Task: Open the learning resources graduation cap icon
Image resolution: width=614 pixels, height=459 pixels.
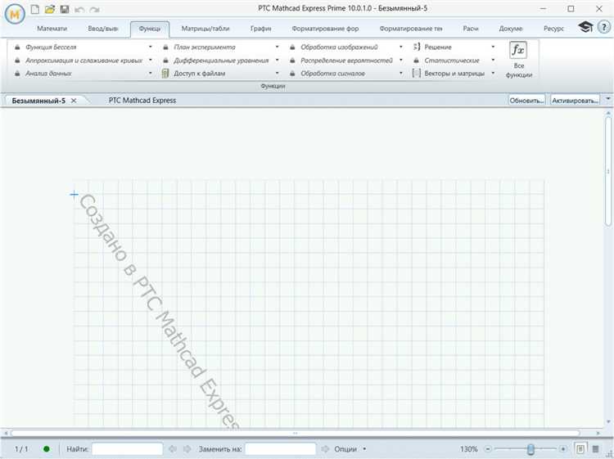Action: pos(586,27)
